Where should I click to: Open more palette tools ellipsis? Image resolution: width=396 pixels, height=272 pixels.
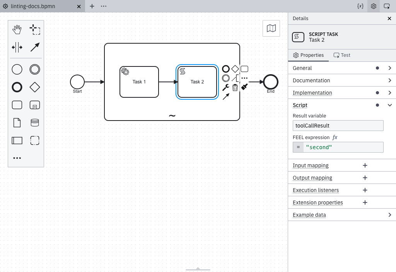17,158
